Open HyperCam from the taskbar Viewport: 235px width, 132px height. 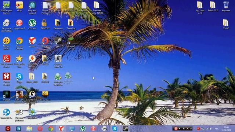coord(93,129)
